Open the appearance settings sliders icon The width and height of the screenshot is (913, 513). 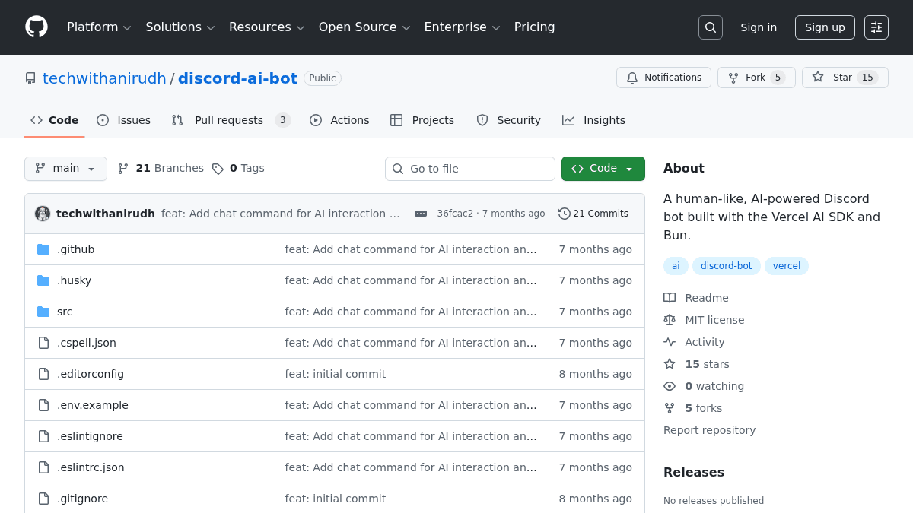click(x=876, y=27)
